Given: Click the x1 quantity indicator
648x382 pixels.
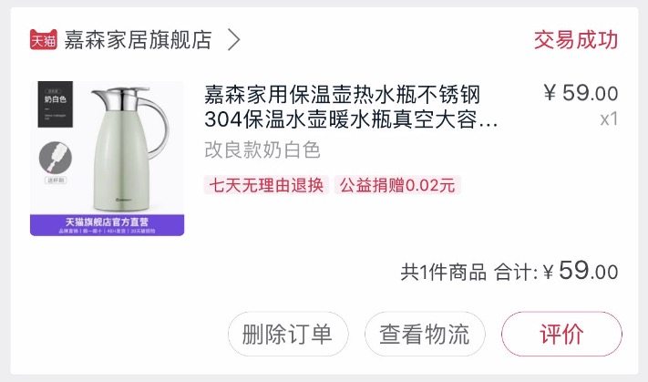Looking at the screenshot, I should coord(609,119).
